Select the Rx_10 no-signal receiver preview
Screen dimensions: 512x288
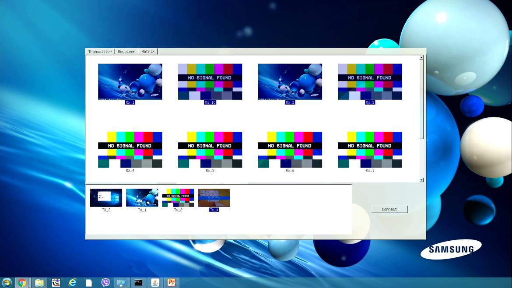point(210,82)
